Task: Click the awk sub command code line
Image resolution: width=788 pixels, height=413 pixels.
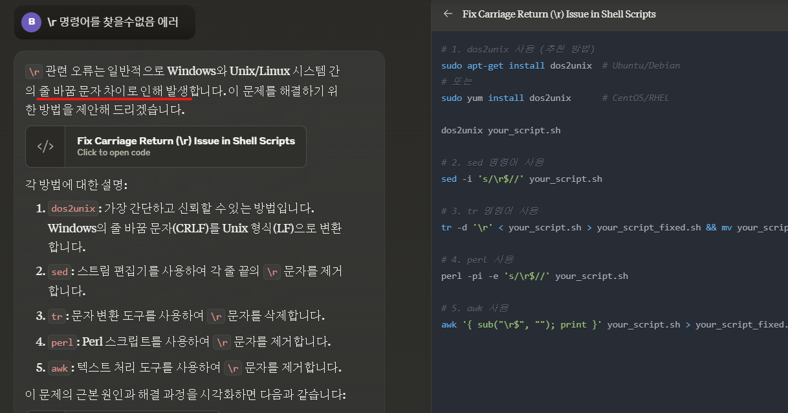Action: pos(614,324)
